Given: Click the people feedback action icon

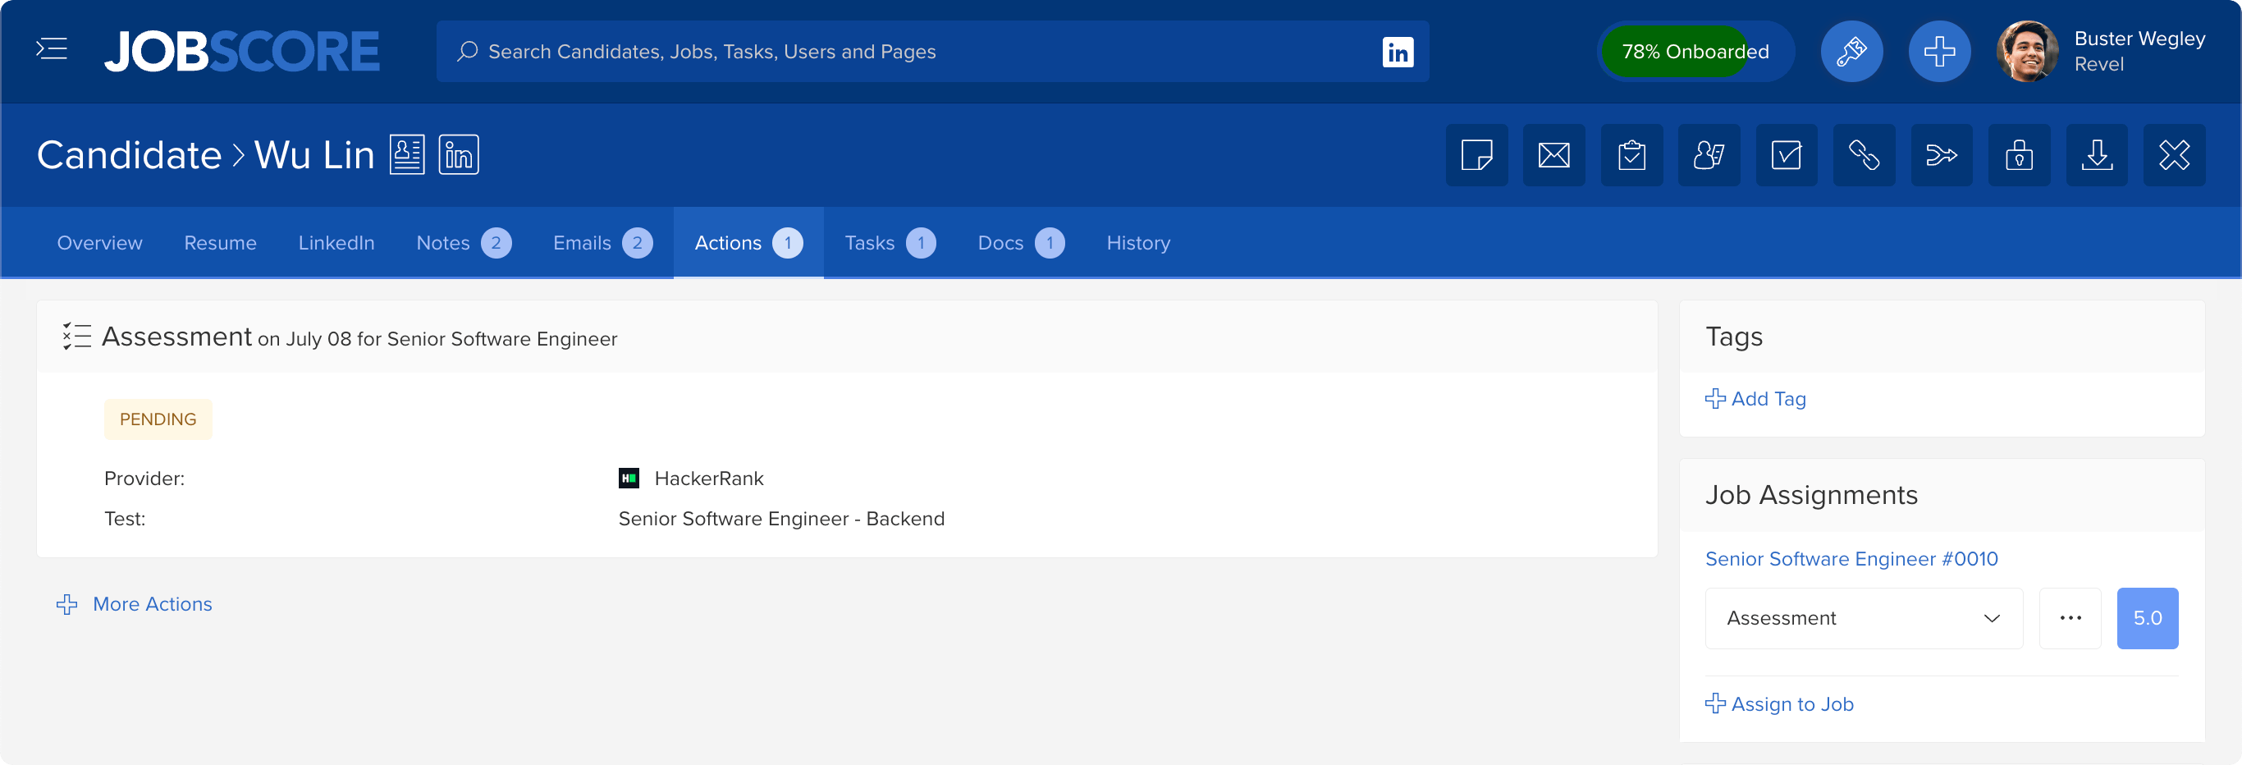Looking at the screenshot, I should click(x=1709, y=155).
